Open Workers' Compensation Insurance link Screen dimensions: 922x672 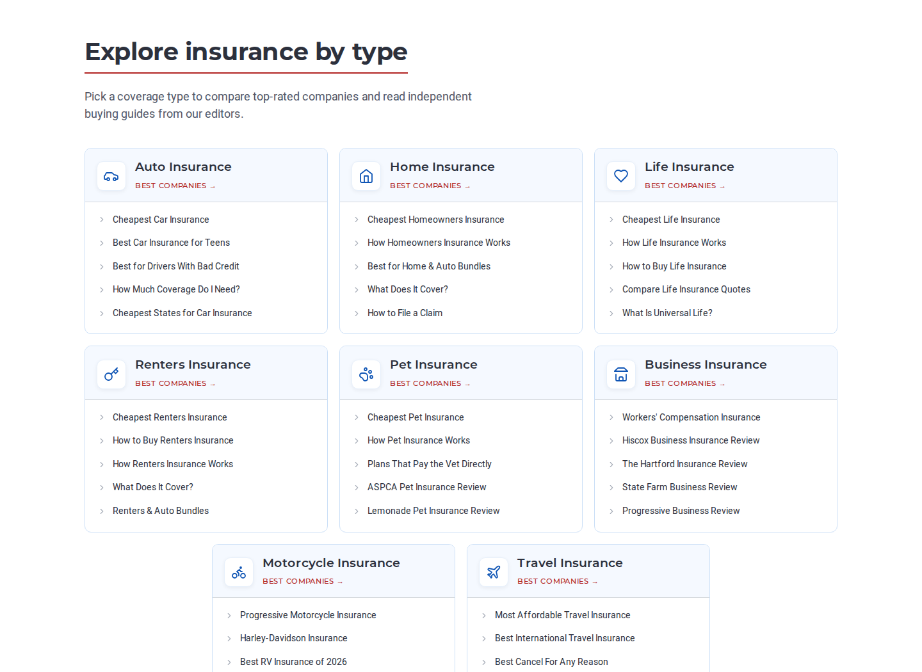[x=691, y=417]
